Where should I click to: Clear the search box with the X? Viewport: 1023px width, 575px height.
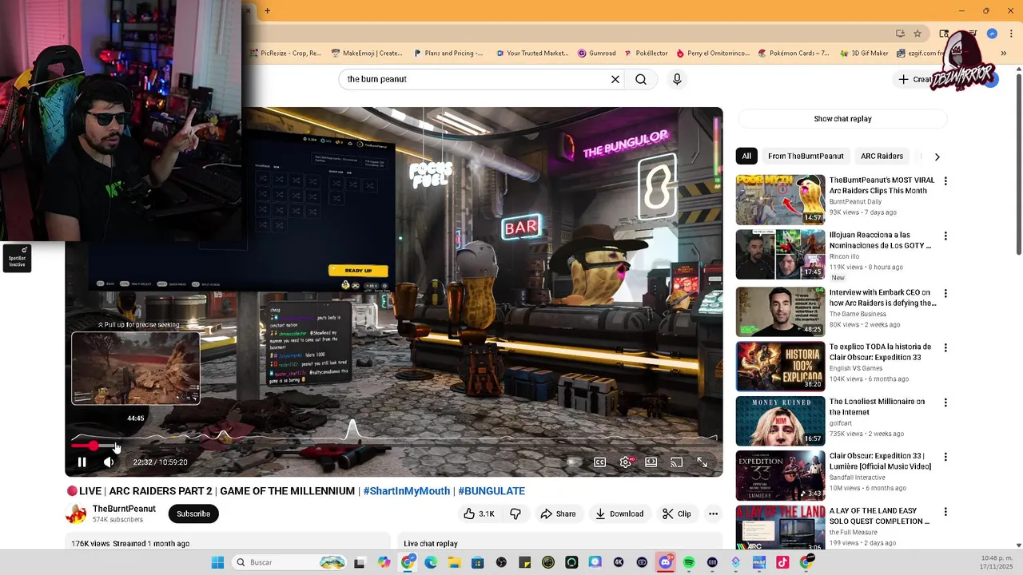615,79
